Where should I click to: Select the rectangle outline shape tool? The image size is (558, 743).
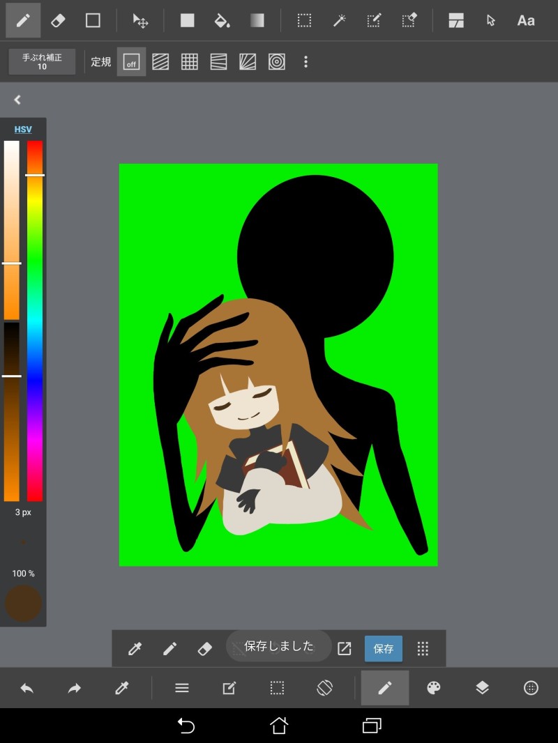coord(93,20)
